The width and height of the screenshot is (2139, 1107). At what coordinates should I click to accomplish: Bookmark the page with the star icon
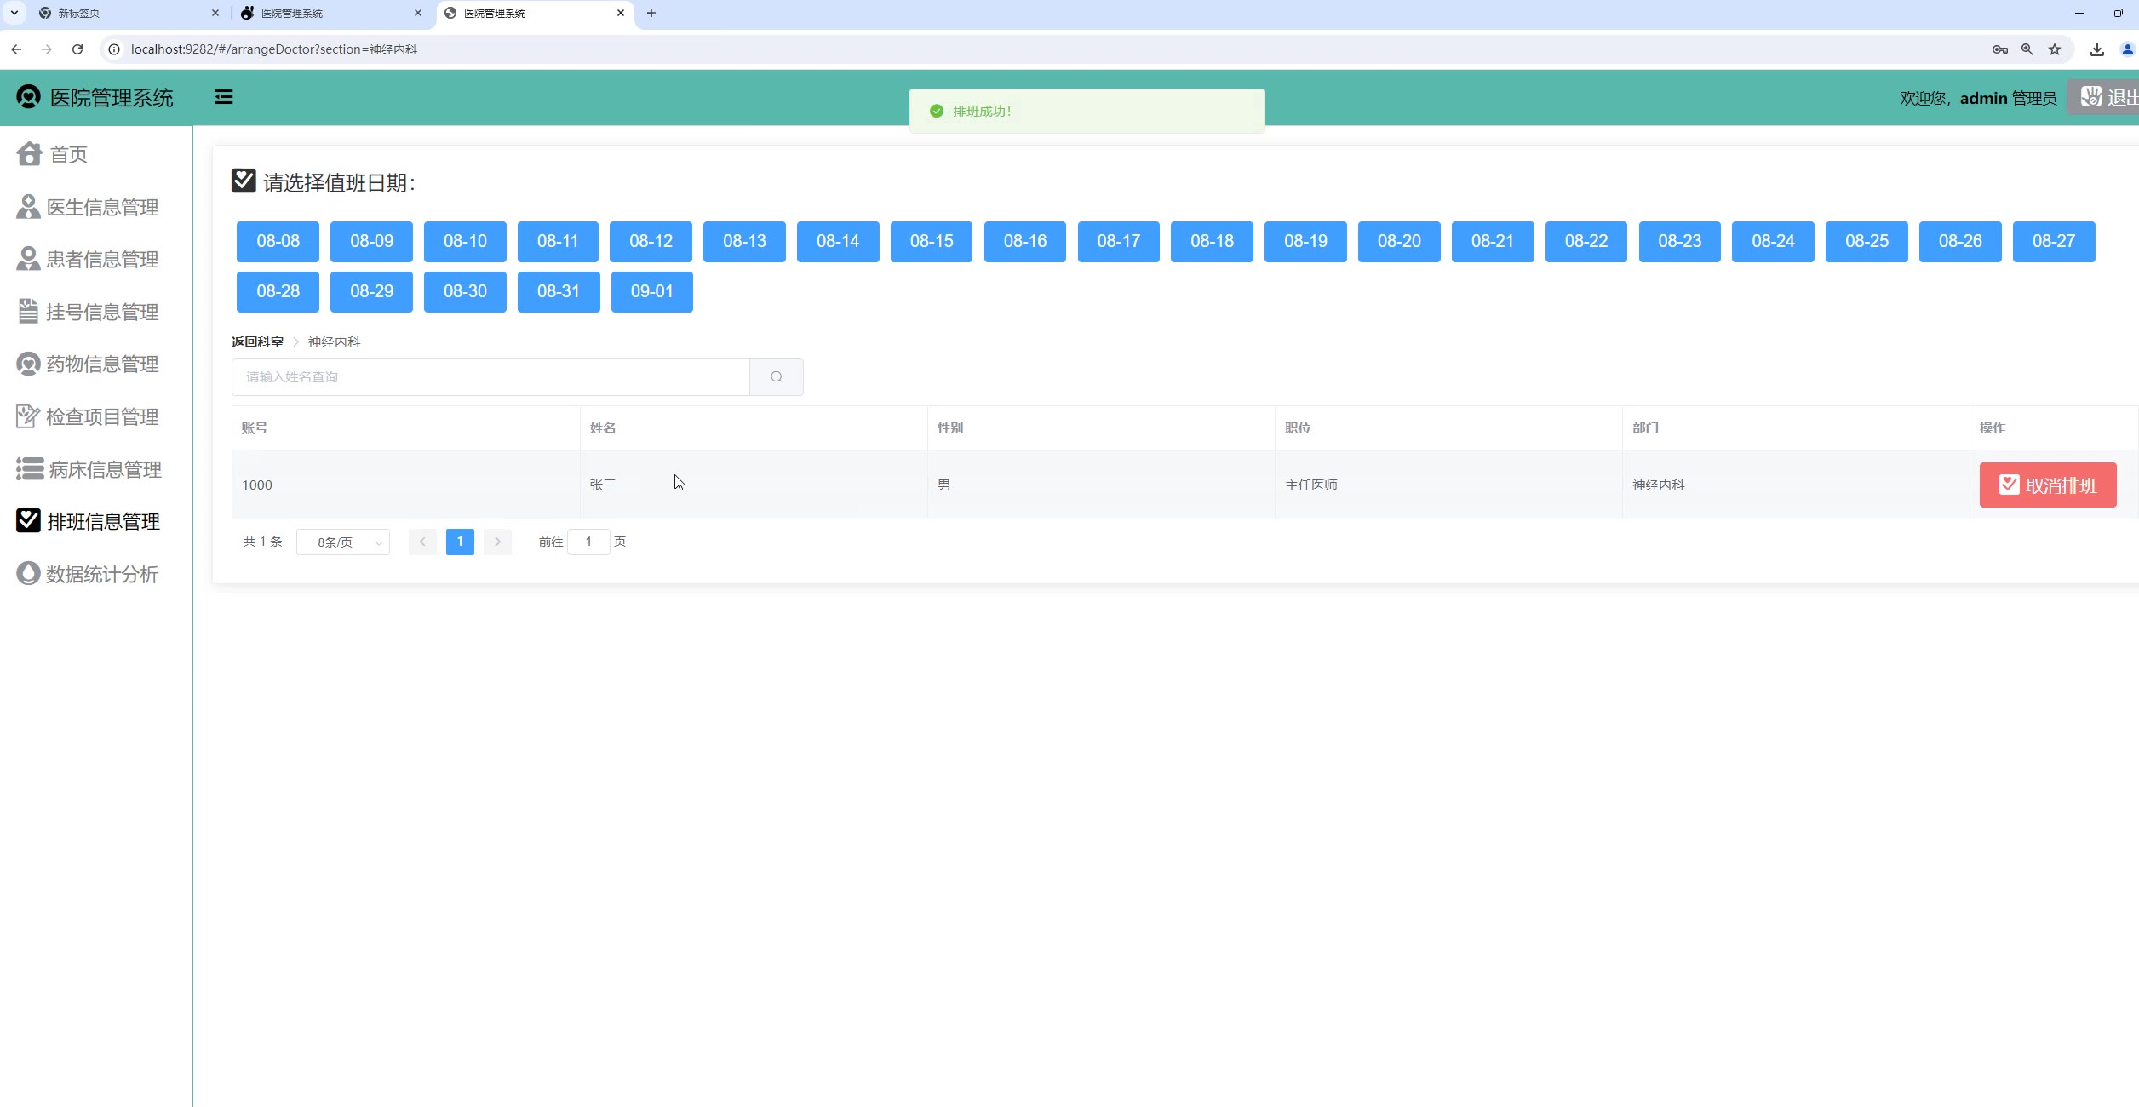click(2055, 49)
